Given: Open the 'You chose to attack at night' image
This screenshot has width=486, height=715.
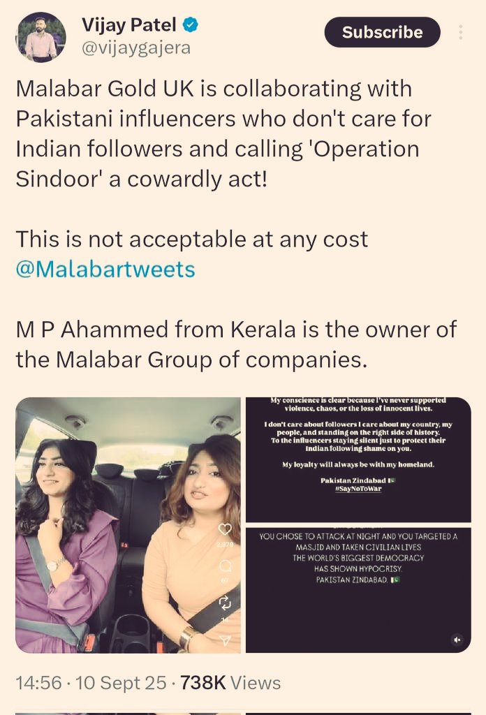Looking at the screenshot, I should coord(358,590).
